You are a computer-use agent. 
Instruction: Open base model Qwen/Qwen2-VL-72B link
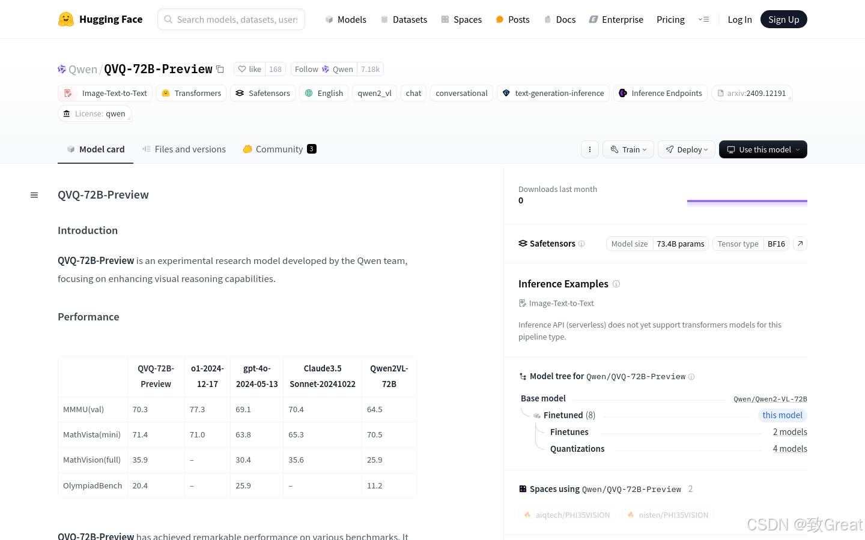coord(770,399)
